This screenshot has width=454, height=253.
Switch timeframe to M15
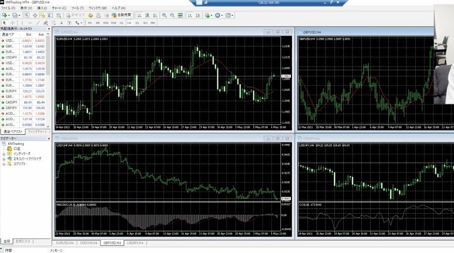106,23
